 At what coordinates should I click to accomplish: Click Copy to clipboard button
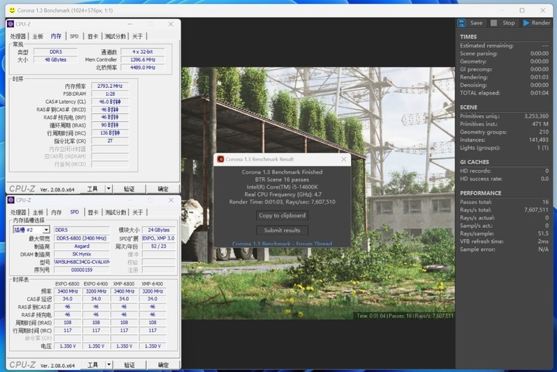(282, 215)
